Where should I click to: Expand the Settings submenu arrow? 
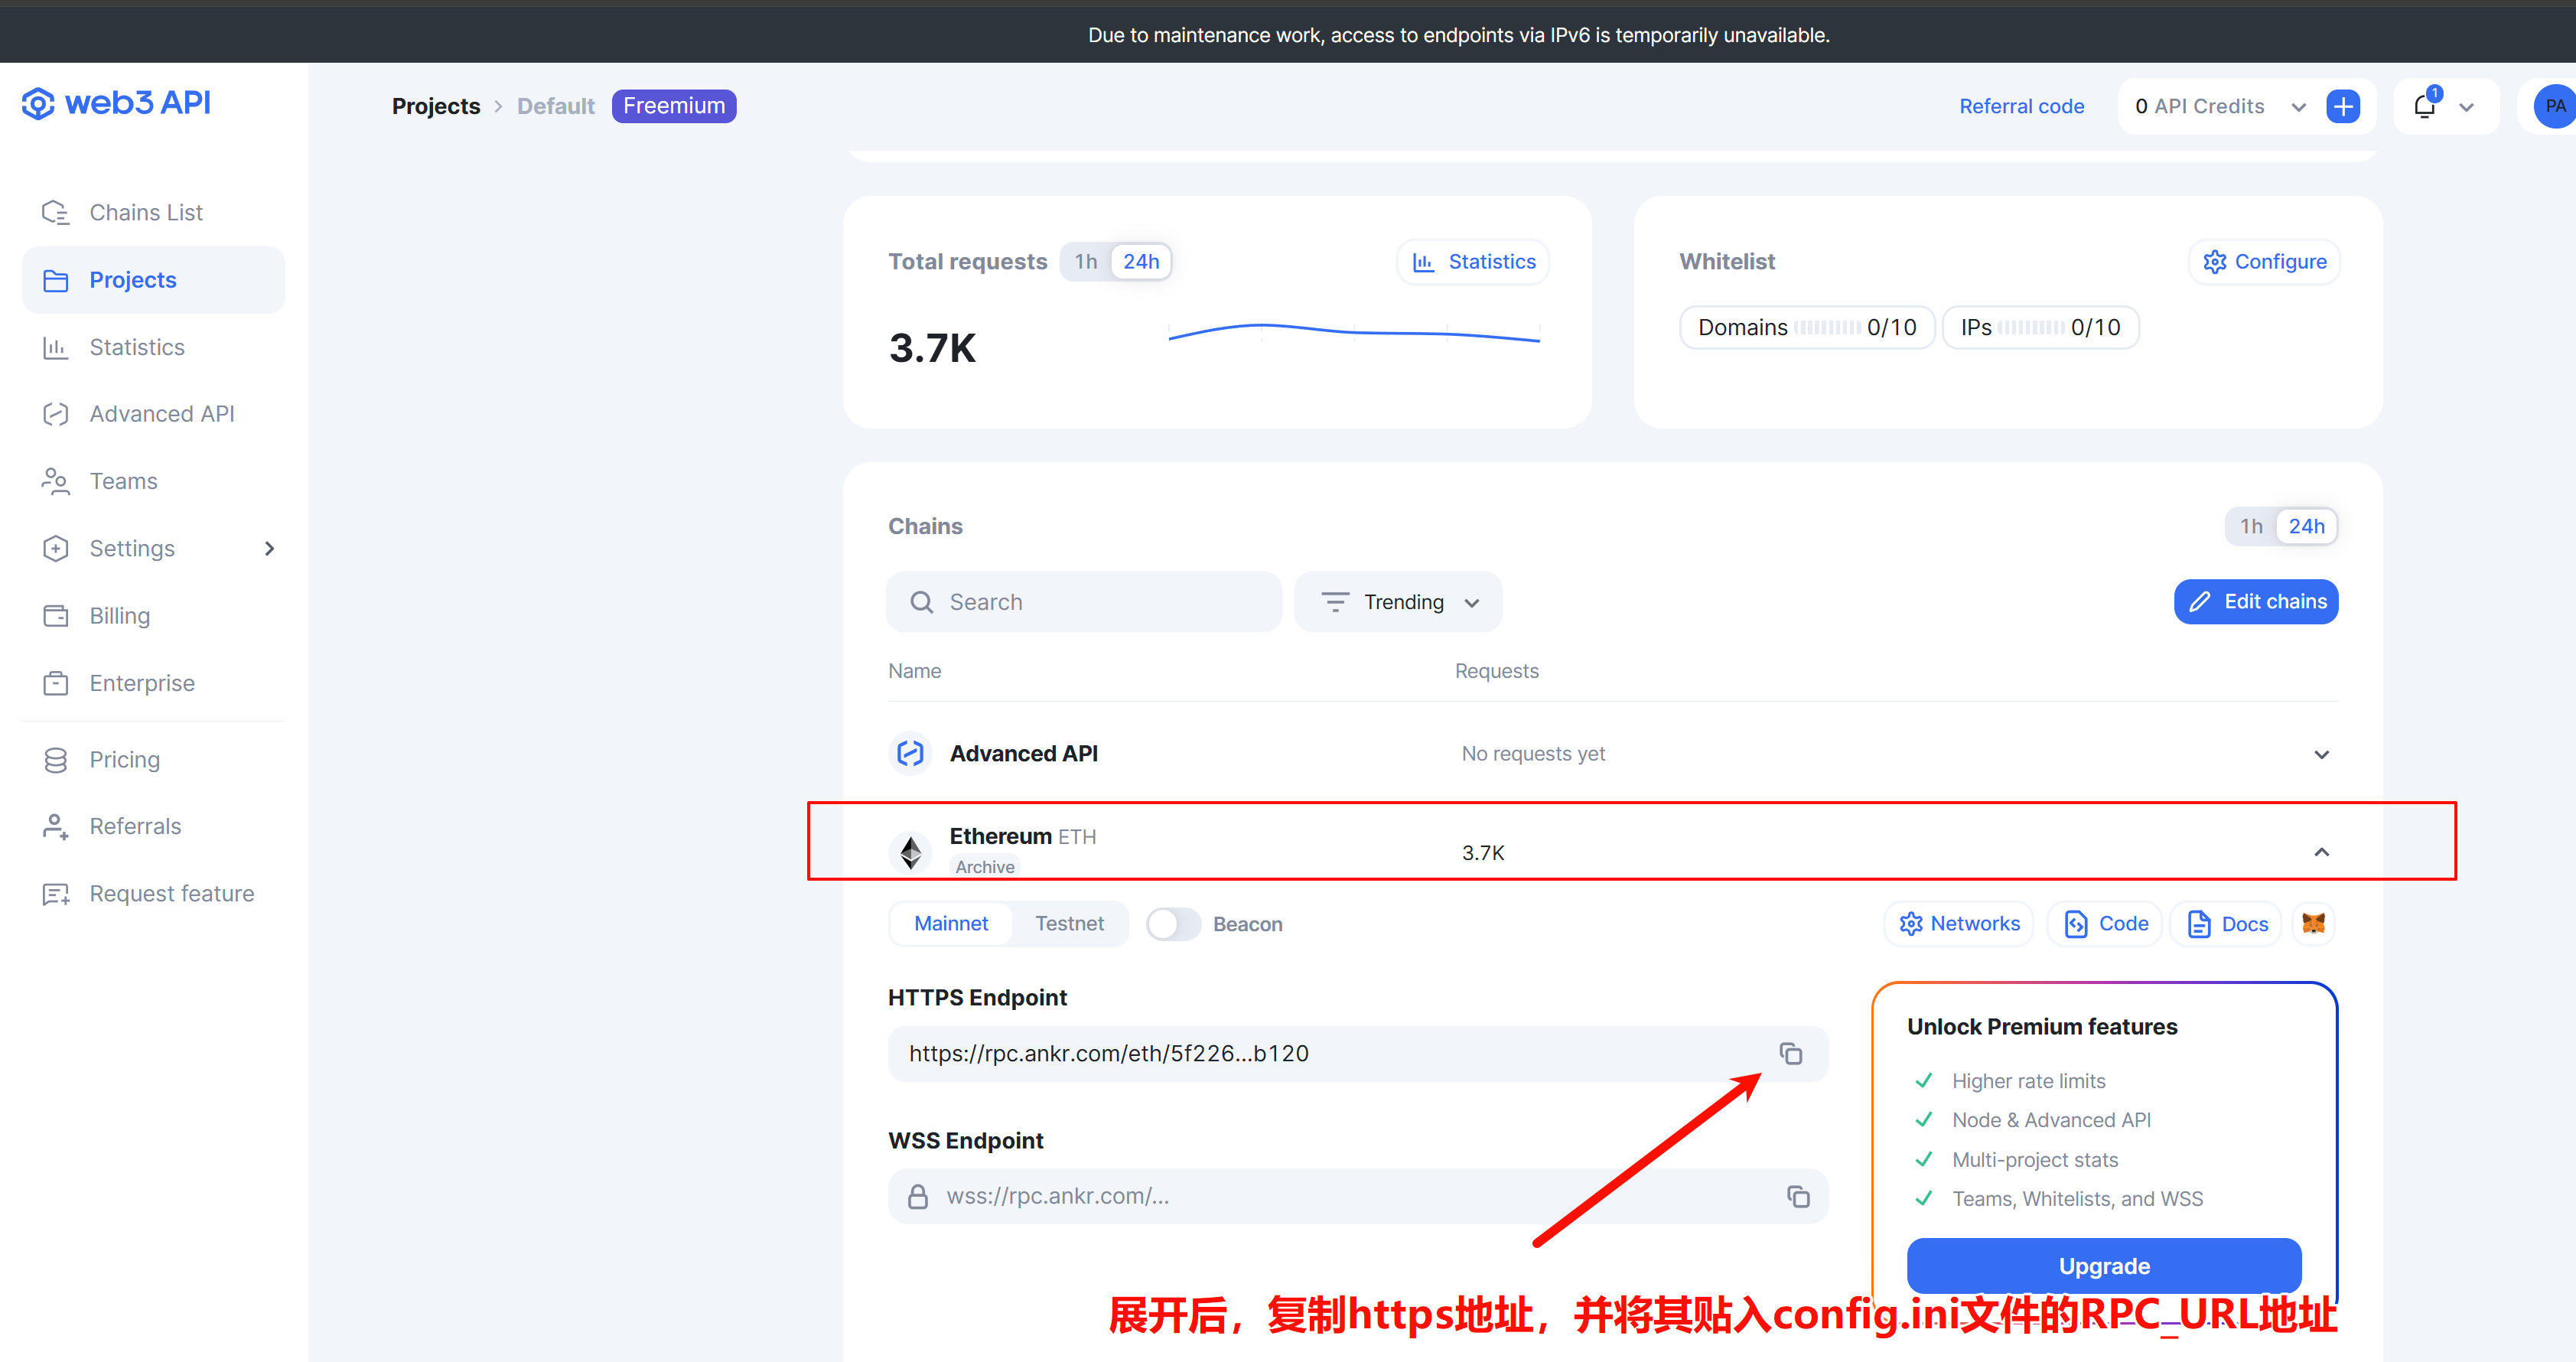click(x=269, y=548)
